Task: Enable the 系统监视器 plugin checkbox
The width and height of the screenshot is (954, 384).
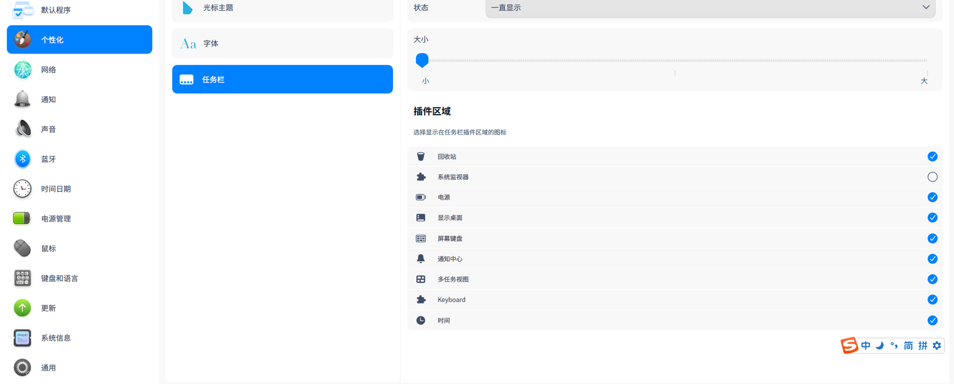Action: 932,177
